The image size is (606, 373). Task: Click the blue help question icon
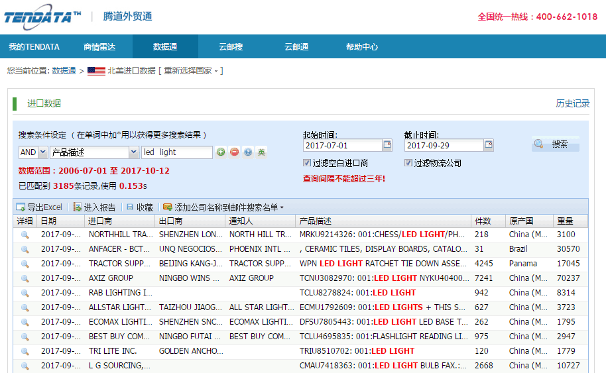(247, 152)
